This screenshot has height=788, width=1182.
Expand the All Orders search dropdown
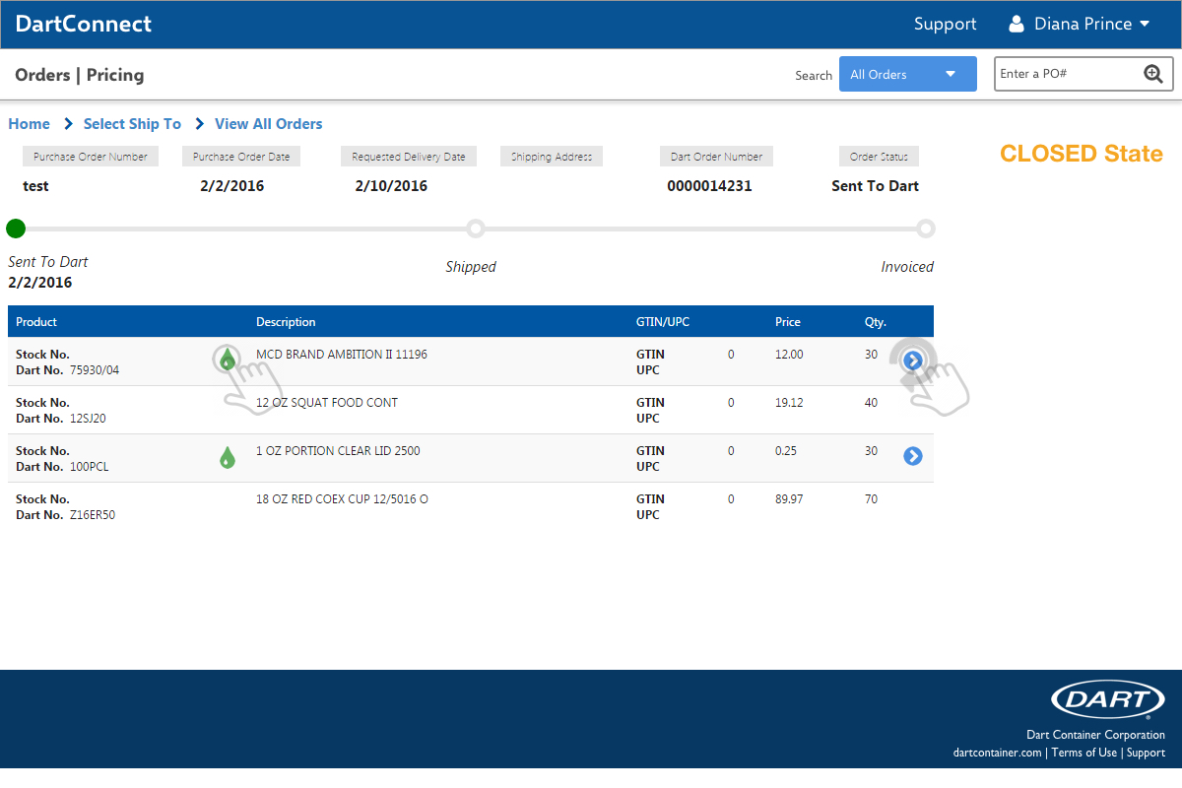click(x=907, y=74)
